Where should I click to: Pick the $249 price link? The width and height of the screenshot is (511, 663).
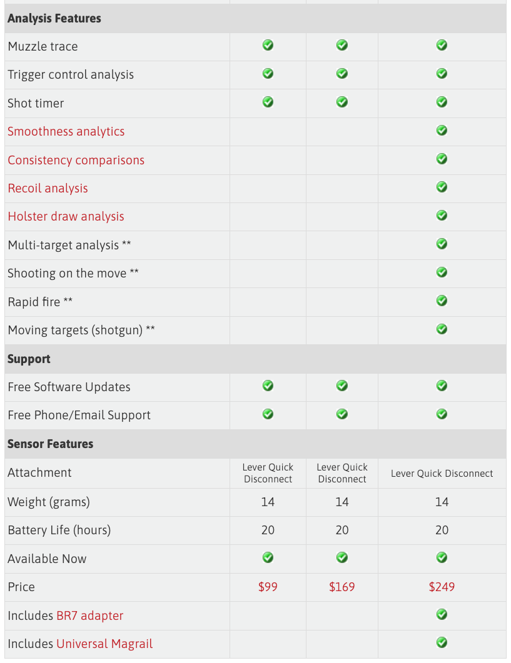442,587
